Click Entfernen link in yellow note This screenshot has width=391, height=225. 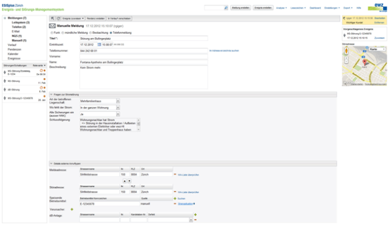379,23
